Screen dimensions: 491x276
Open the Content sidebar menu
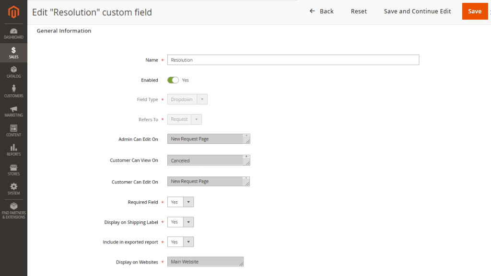(13, 130)
